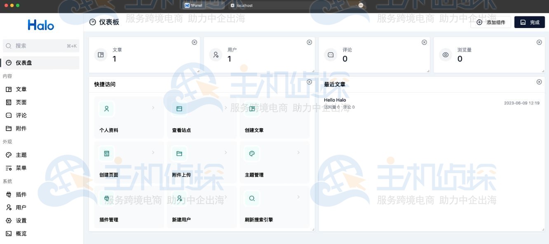Click the 个人资料 person icon

106,108
